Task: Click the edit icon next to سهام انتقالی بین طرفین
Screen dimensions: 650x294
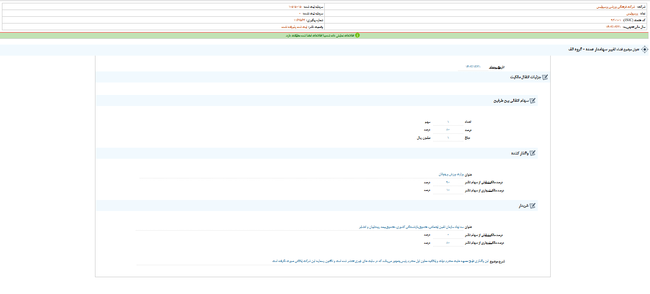Action: [x=532, y=101]
